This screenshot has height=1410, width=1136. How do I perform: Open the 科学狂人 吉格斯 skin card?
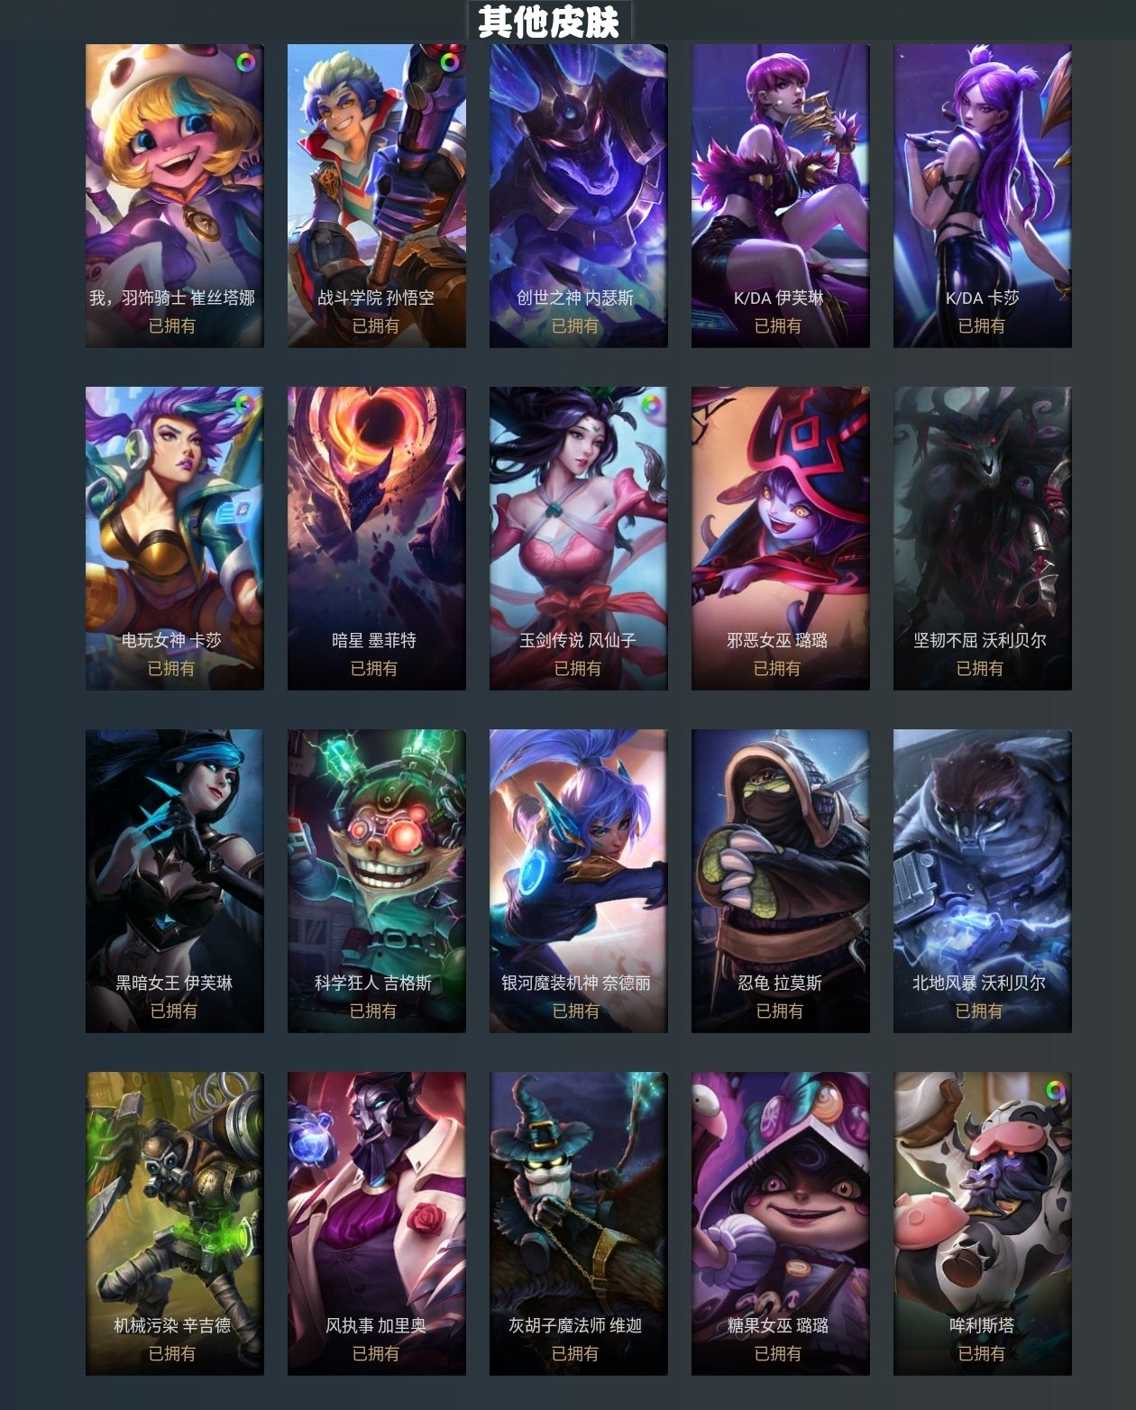click(x=377, y=881)
